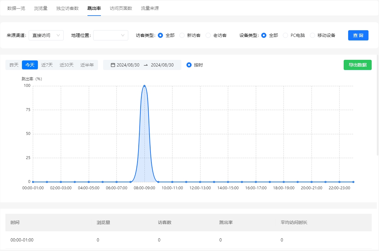Switch to the 近30天 date range
The width and height of the screenshot is (379, 251).
(67, 65)
